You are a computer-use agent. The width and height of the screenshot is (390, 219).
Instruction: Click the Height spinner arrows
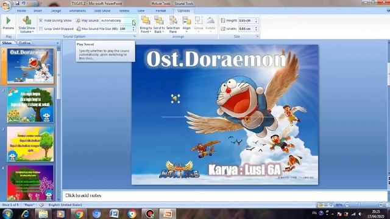click(x=256, y=21)
